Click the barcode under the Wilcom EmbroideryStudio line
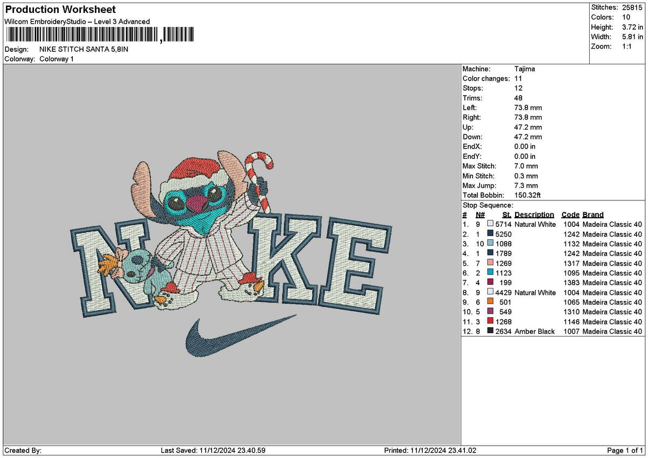 click(x=100, y=36)
